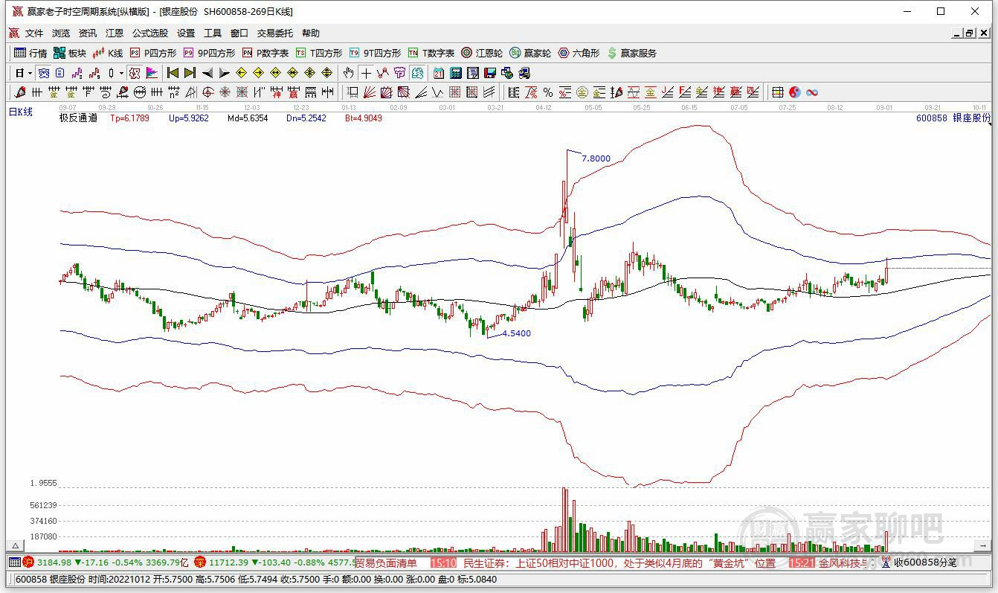Open the 浏览 menu
998x593 pixels.
[61, 33]
